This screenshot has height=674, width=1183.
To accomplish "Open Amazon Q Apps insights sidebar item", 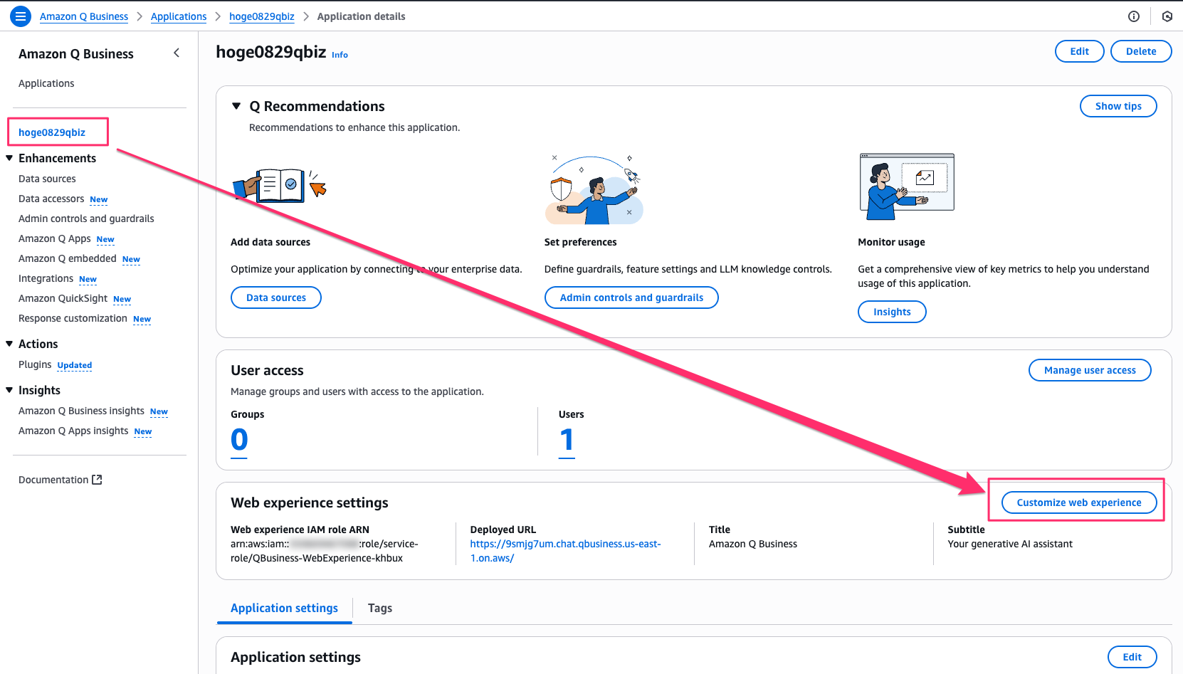I will coord(73,431).
